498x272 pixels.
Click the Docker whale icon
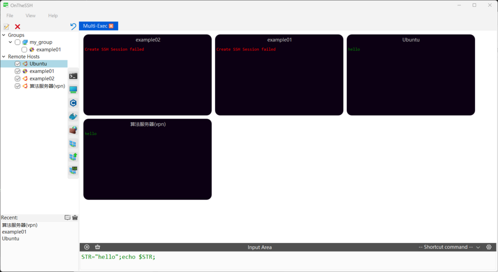[x=73, y=117]
